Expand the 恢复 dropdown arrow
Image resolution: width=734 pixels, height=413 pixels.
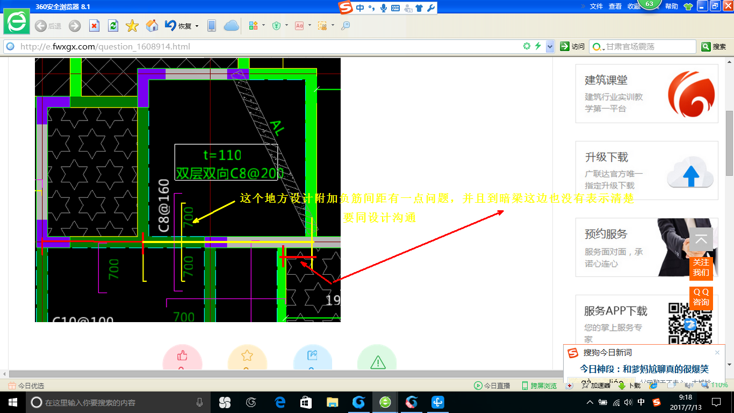197,26
